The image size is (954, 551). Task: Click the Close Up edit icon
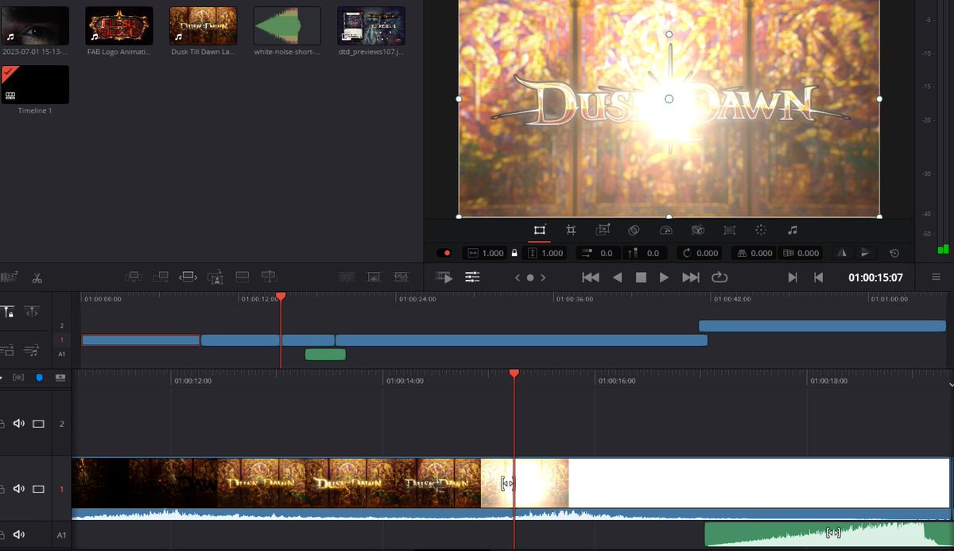coord(215,277)
